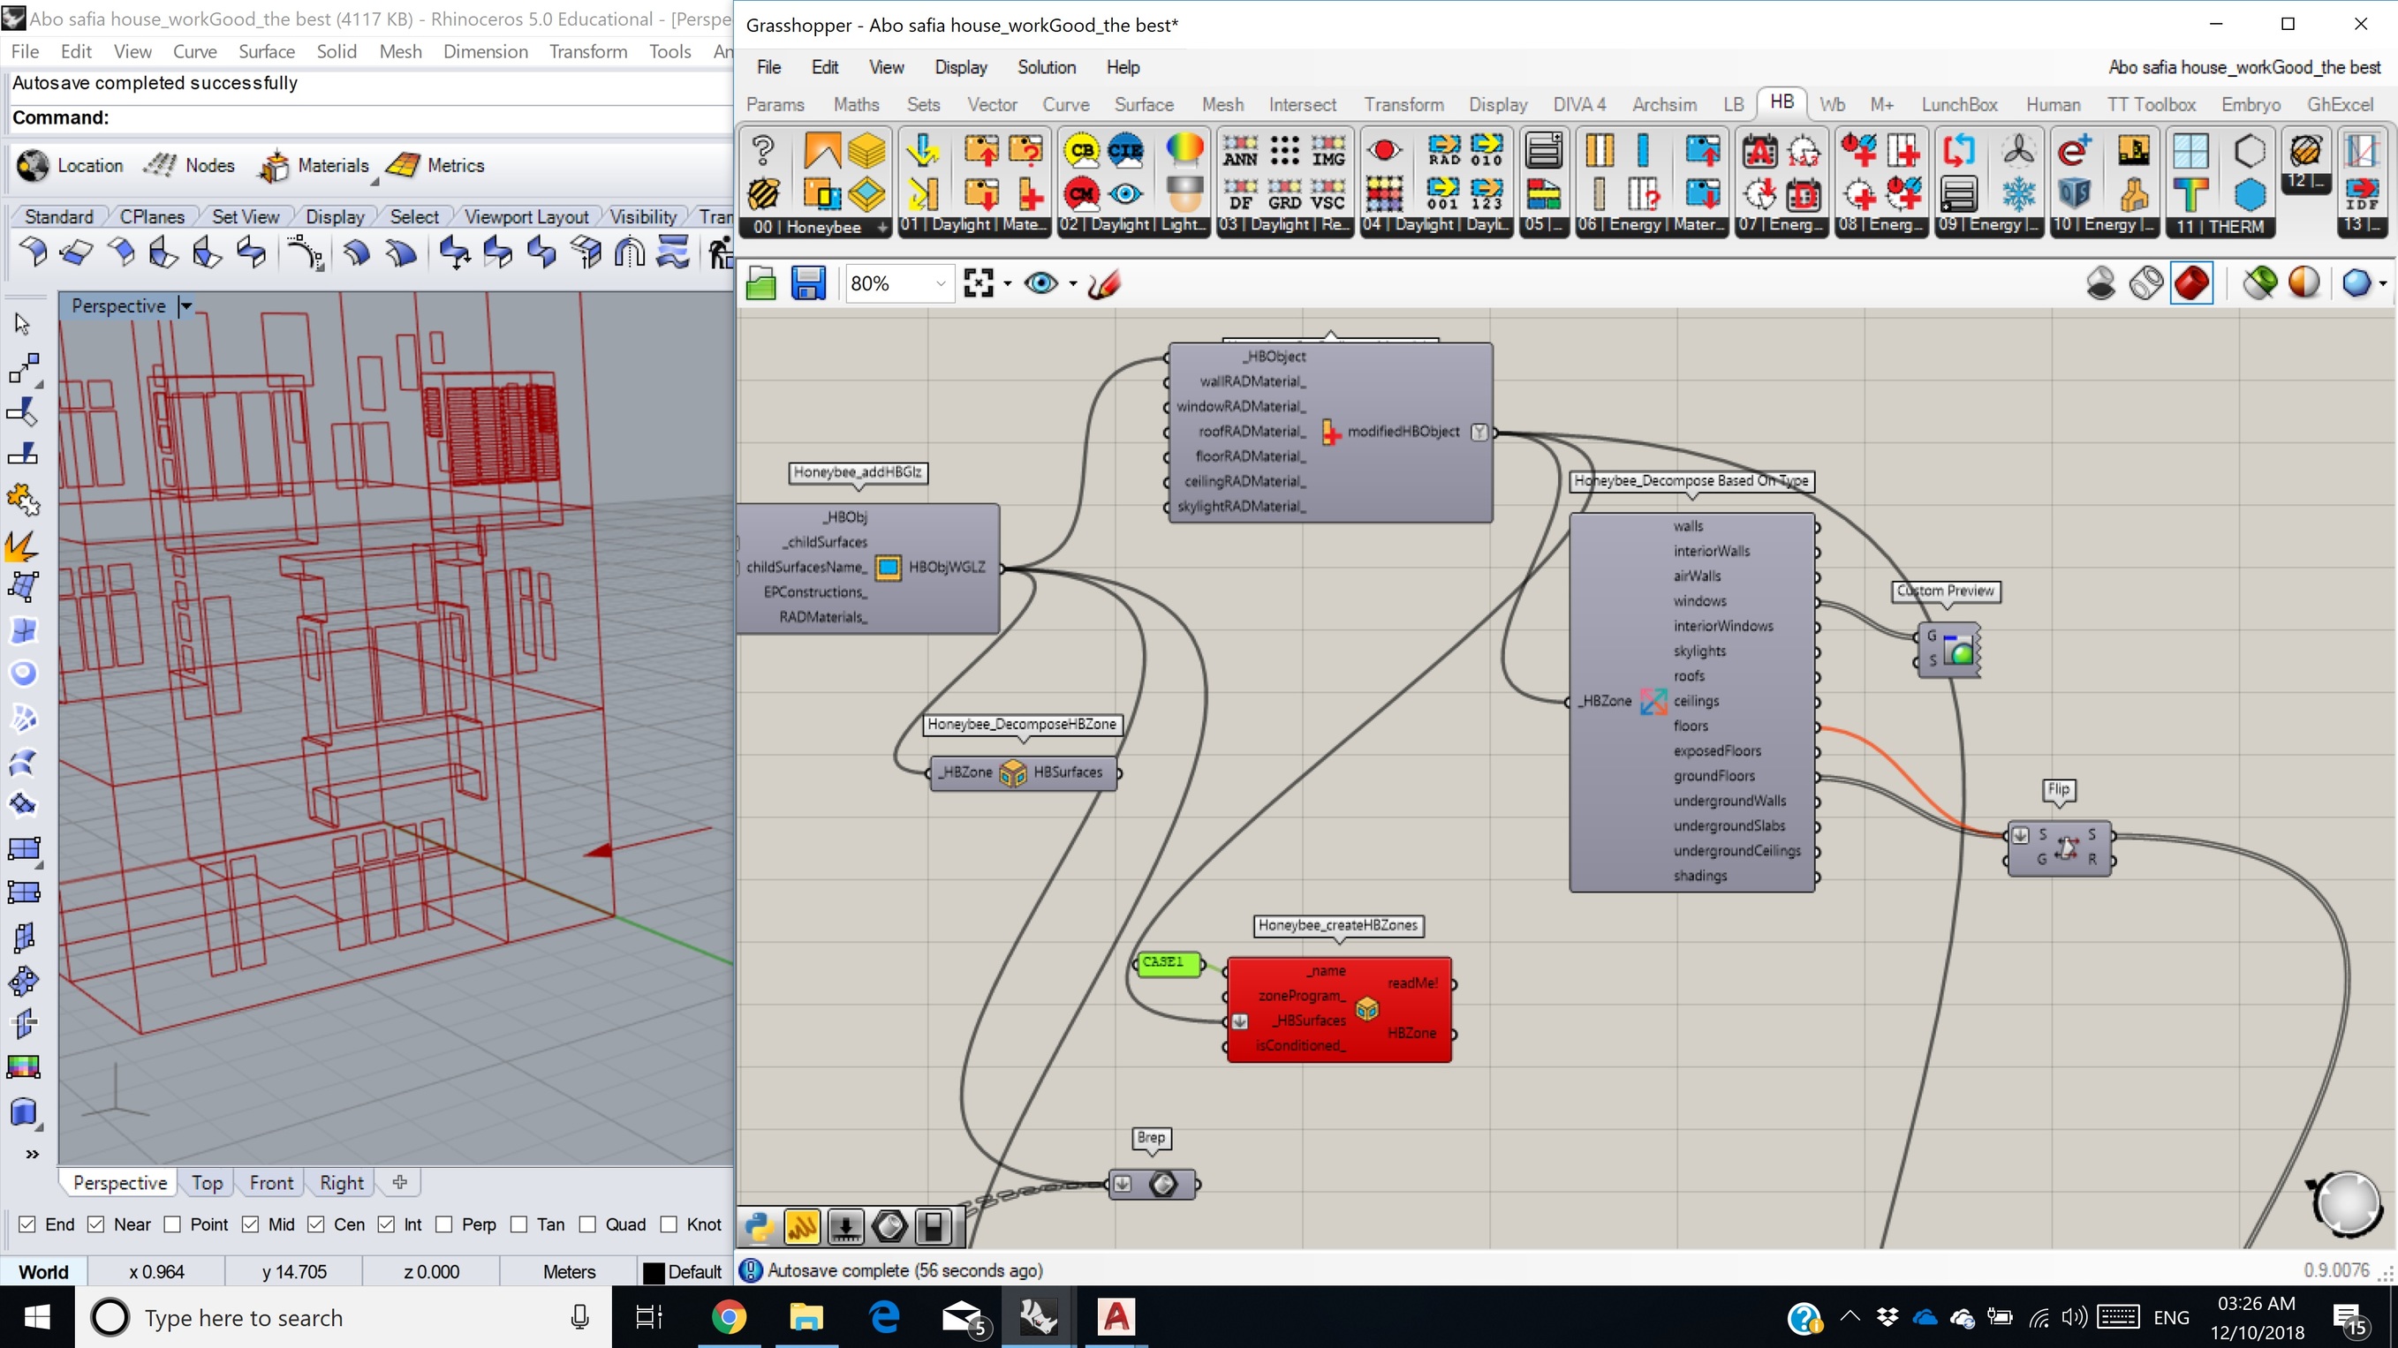This screenshot has width=2398, height=1348.
Task: Open Chrome from the Windows taskbar
Action: (729, 1317)
